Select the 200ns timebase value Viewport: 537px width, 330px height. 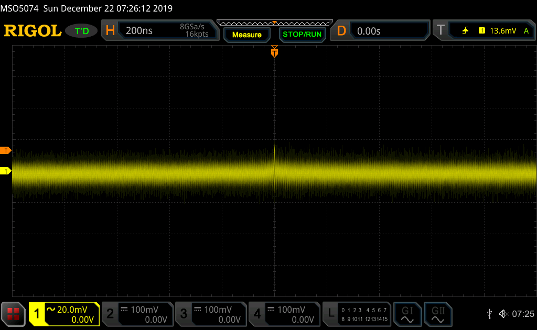point(139,31)
